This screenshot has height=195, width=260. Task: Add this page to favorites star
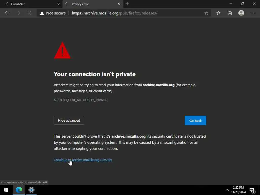click(x=206, y=13)
